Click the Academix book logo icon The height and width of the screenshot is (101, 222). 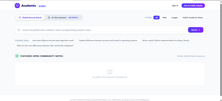[x=17, y=6]
